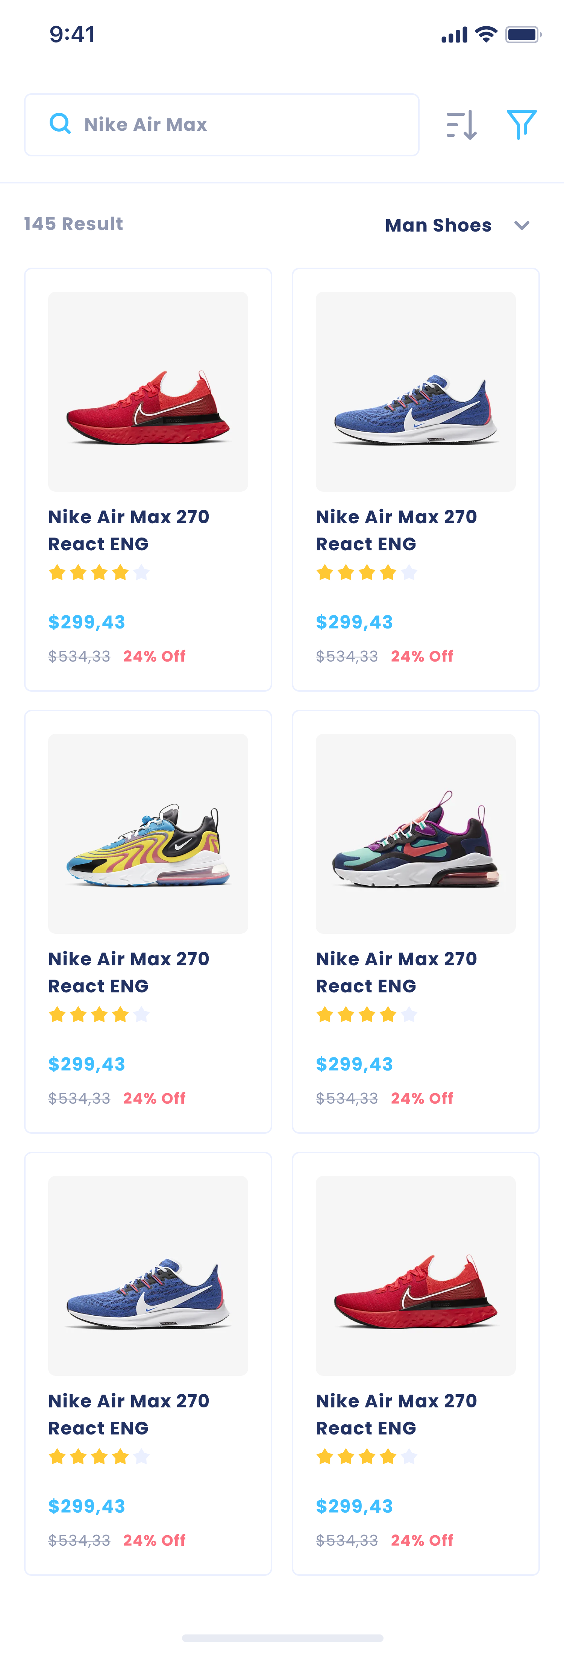Click the Nike Air Max search field
This screenshot has width=564, height=1654.
pyautogui.click(x=244, y=124)
